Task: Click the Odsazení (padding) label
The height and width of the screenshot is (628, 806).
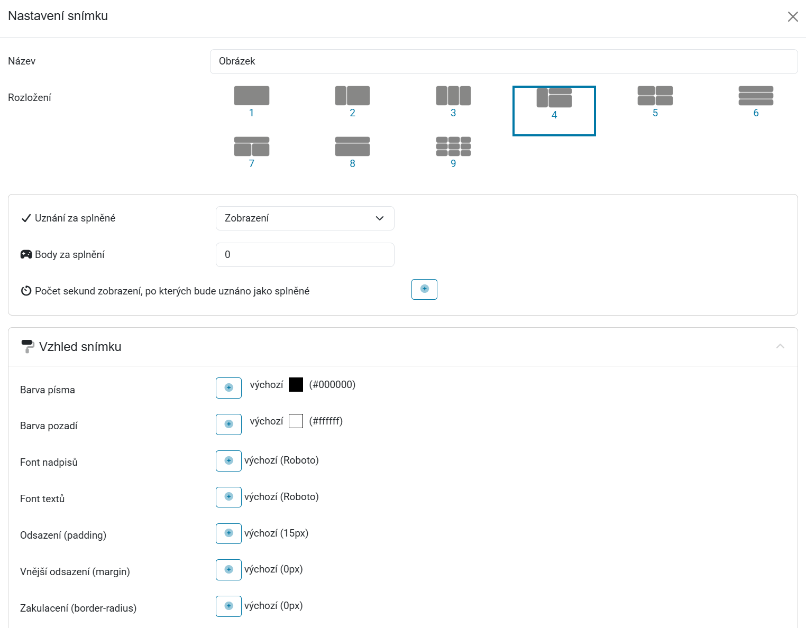Action: 63,535
